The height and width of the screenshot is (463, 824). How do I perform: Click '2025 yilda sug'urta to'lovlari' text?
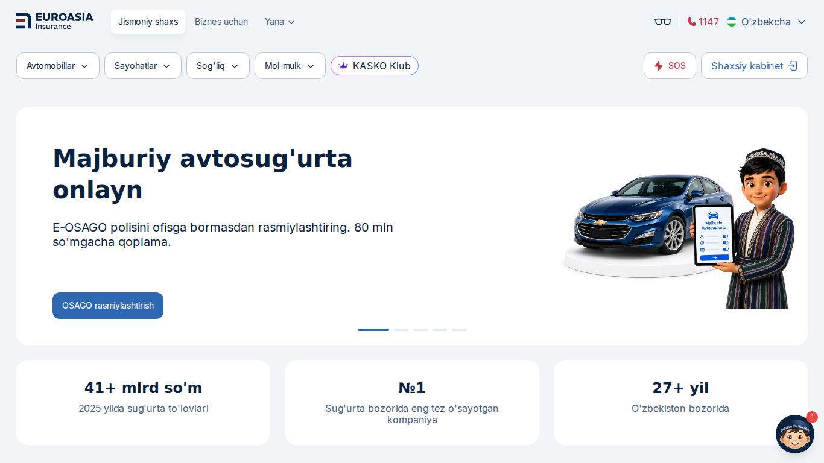pyautogui.click(x=144, y=408)
